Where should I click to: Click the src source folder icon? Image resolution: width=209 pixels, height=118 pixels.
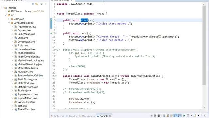tap(9, 15)
